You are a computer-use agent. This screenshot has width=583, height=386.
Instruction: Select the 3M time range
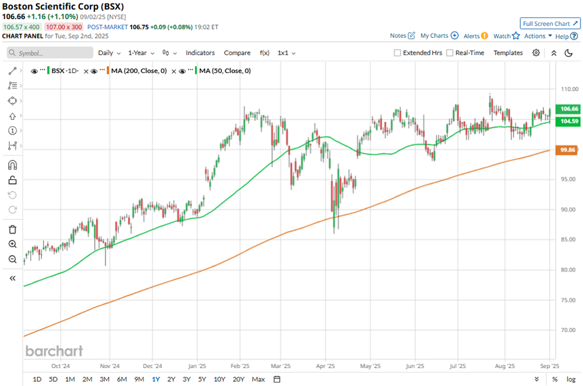104,379
